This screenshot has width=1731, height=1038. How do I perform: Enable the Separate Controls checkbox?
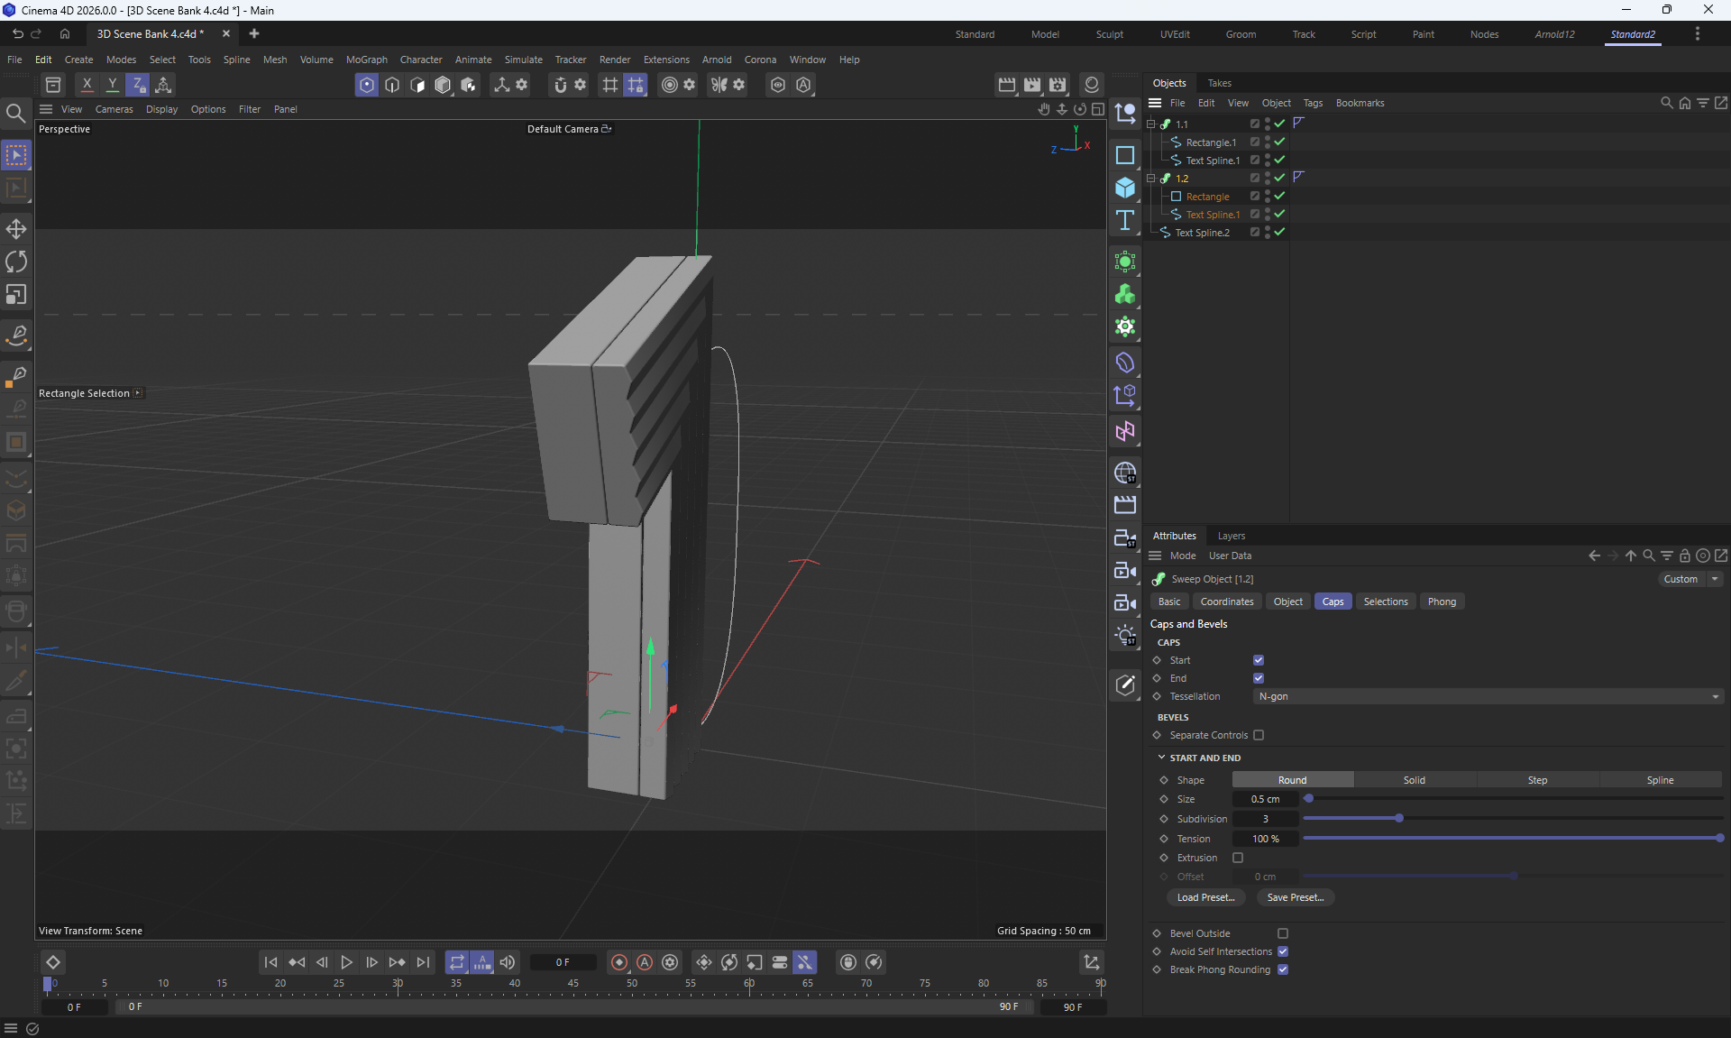[x=1259, y=735]
